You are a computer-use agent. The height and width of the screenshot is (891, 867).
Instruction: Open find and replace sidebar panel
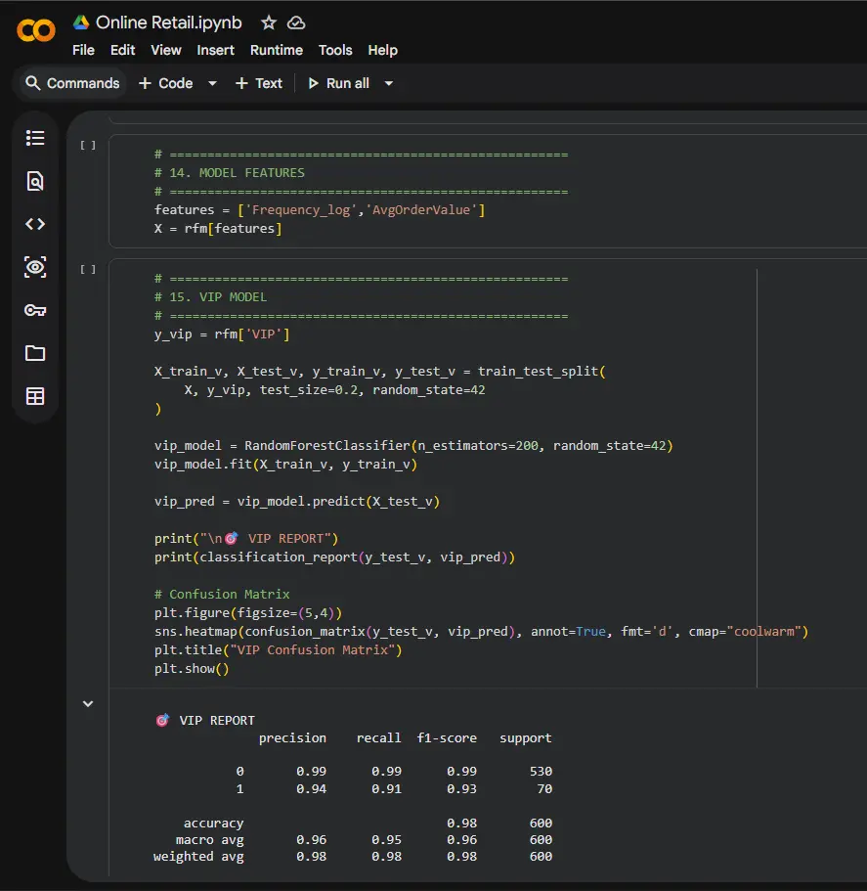35,181
